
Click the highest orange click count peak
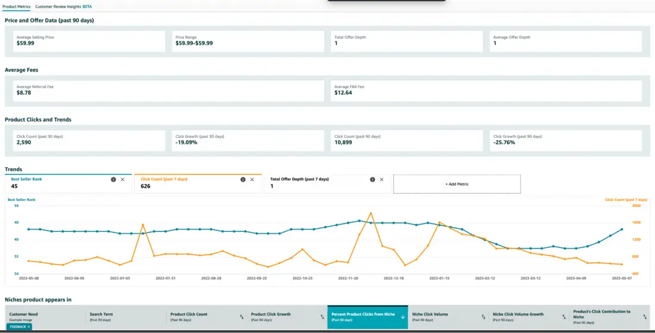coord(370,213)
